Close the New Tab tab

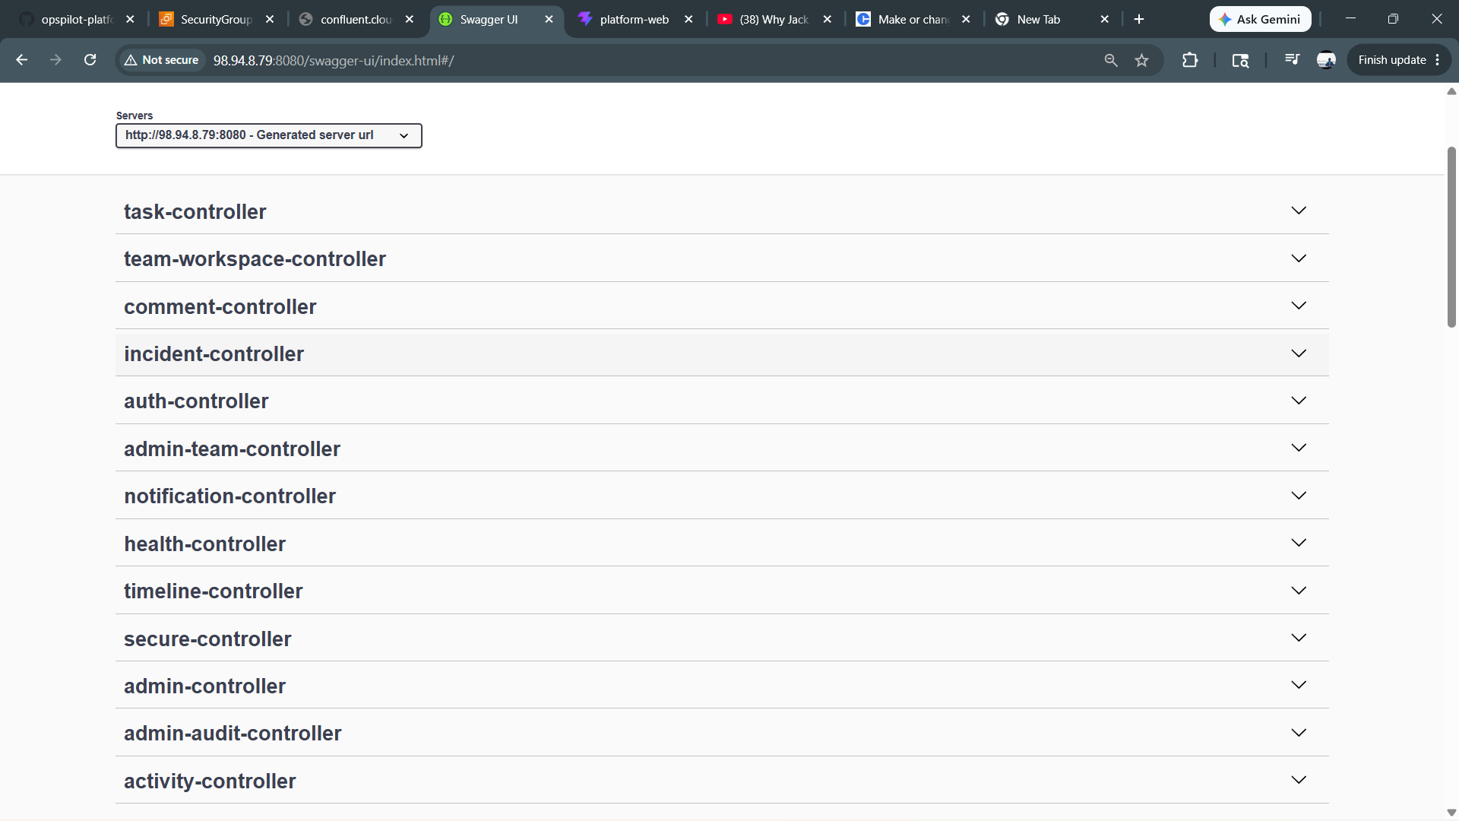click(1105, 19)
